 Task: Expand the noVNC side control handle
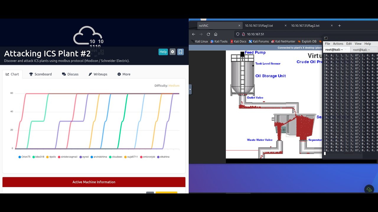pyautogui.click(x=190, y=89)
